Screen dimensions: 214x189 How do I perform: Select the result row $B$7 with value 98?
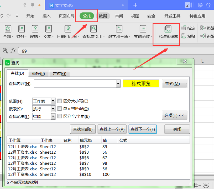click(x=98, y=163)
